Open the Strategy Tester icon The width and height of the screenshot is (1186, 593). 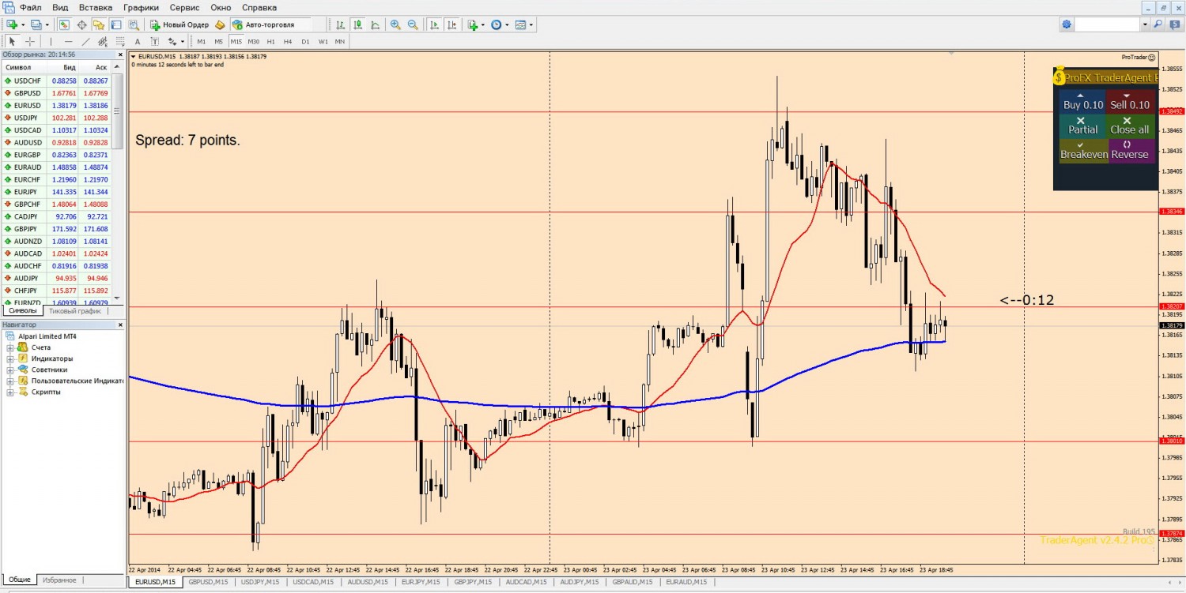click(134, 24)
